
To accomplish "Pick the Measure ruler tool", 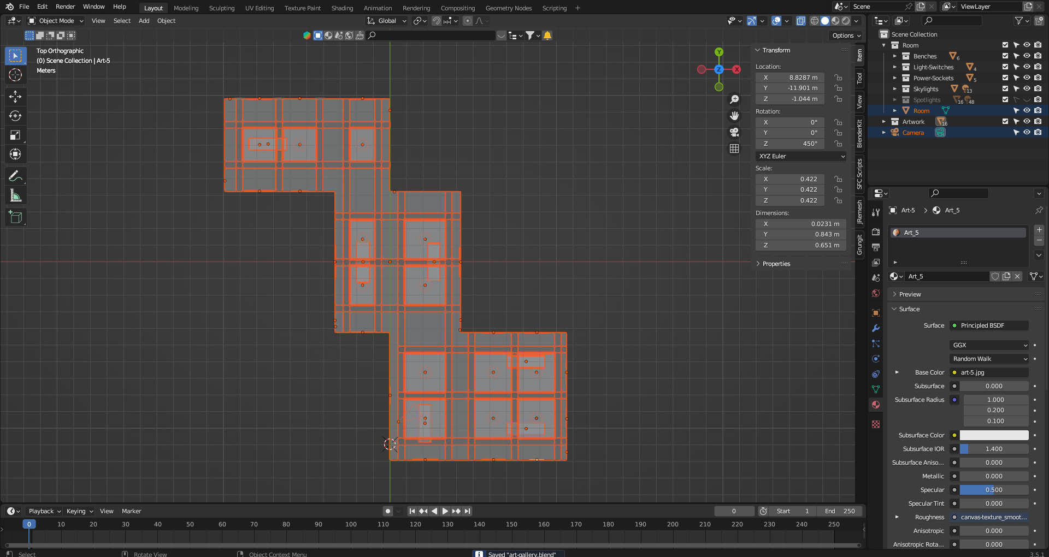I will [x=15, y=195].
